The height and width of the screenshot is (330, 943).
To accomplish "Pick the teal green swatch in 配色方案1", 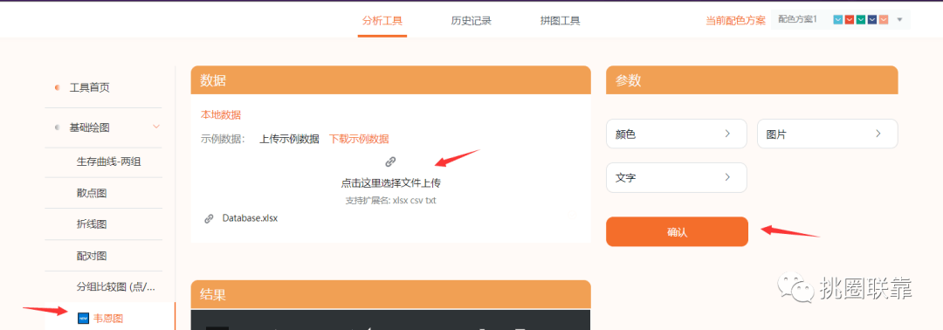I will coord(861,20).
